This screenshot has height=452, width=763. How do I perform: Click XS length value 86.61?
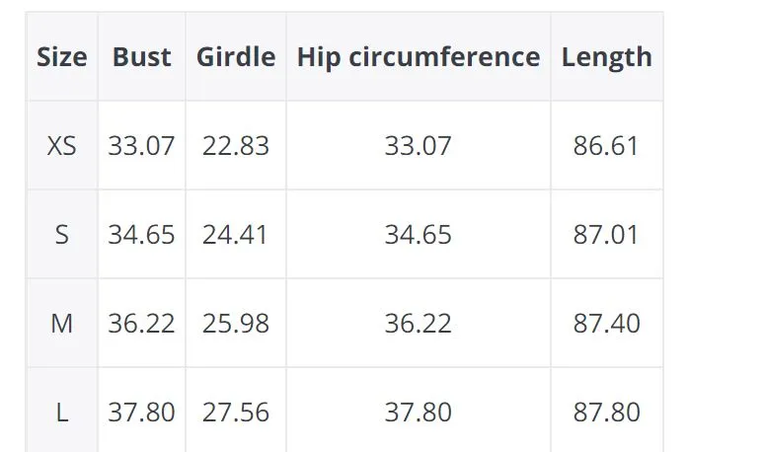coord(606,145)
